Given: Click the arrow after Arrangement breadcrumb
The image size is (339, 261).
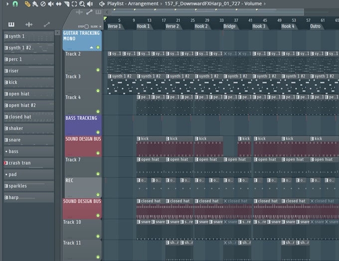Looking at the screenshot, I should click(x=162, y=4).
